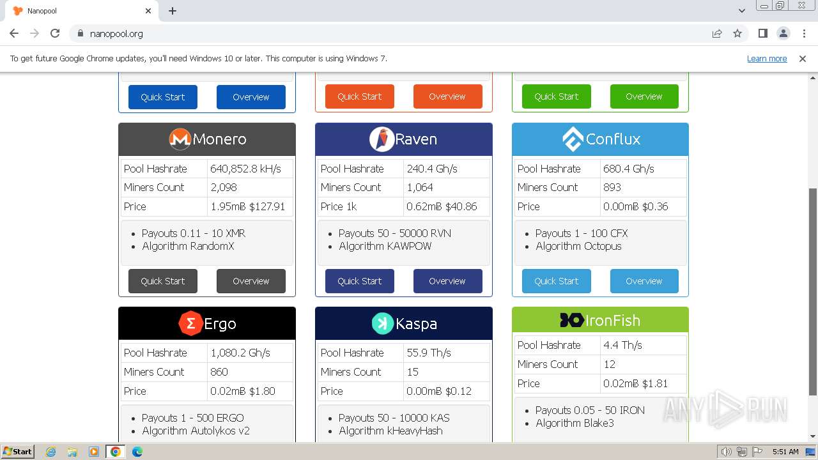The width and height of the screenshot is (818, 460).
Task: Click 'Algorithm Octopus' text
Action: 578,246
